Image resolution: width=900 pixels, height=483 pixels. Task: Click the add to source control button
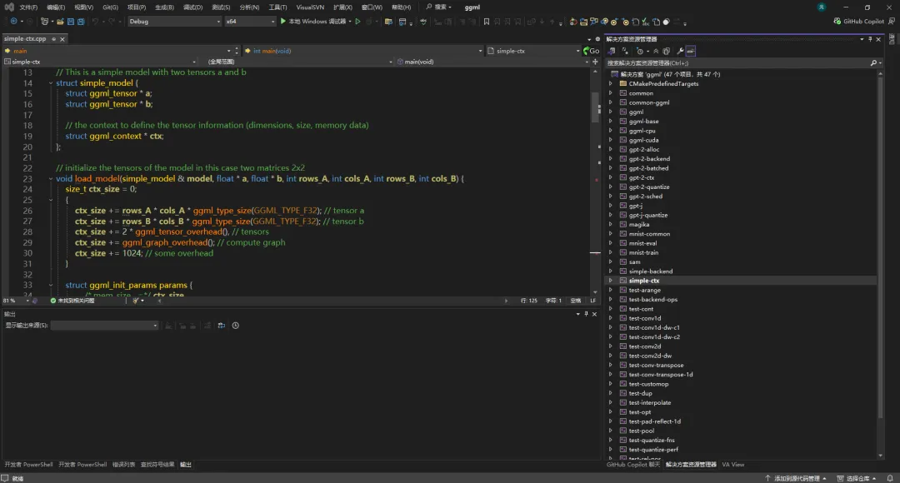[796, 478]
